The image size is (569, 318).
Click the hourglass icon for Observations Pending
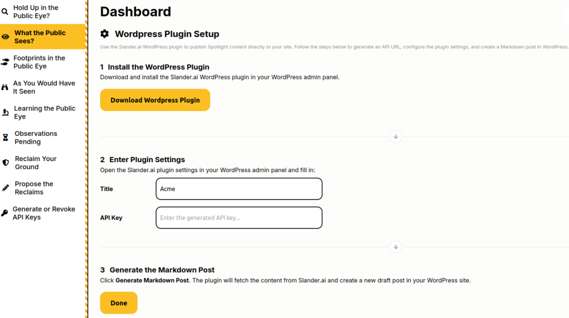(x=6, y=138)
